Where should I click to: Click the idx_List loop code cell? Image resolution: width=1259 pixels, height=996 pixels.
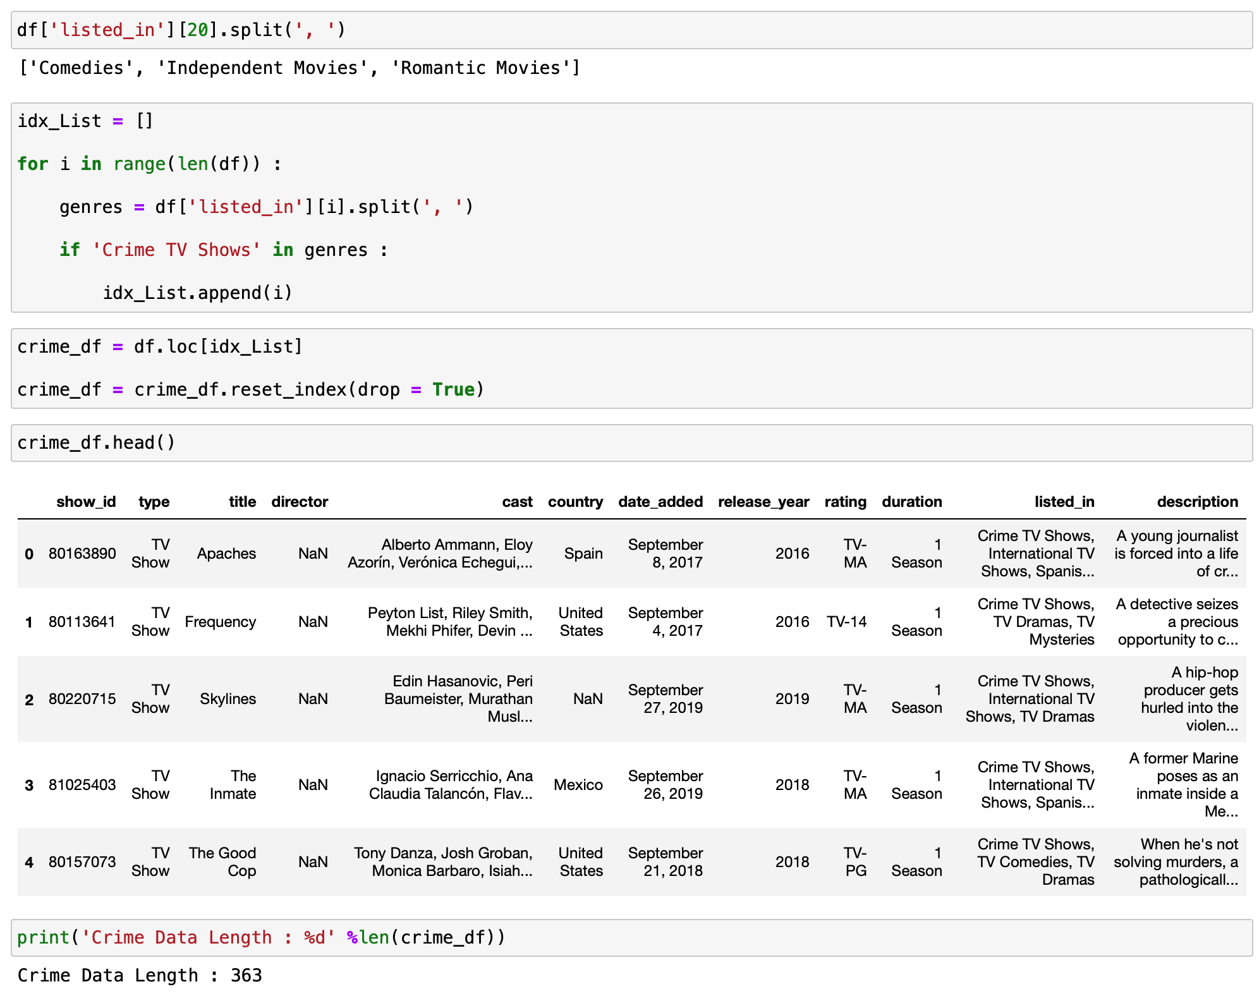(x=631, y=207)
